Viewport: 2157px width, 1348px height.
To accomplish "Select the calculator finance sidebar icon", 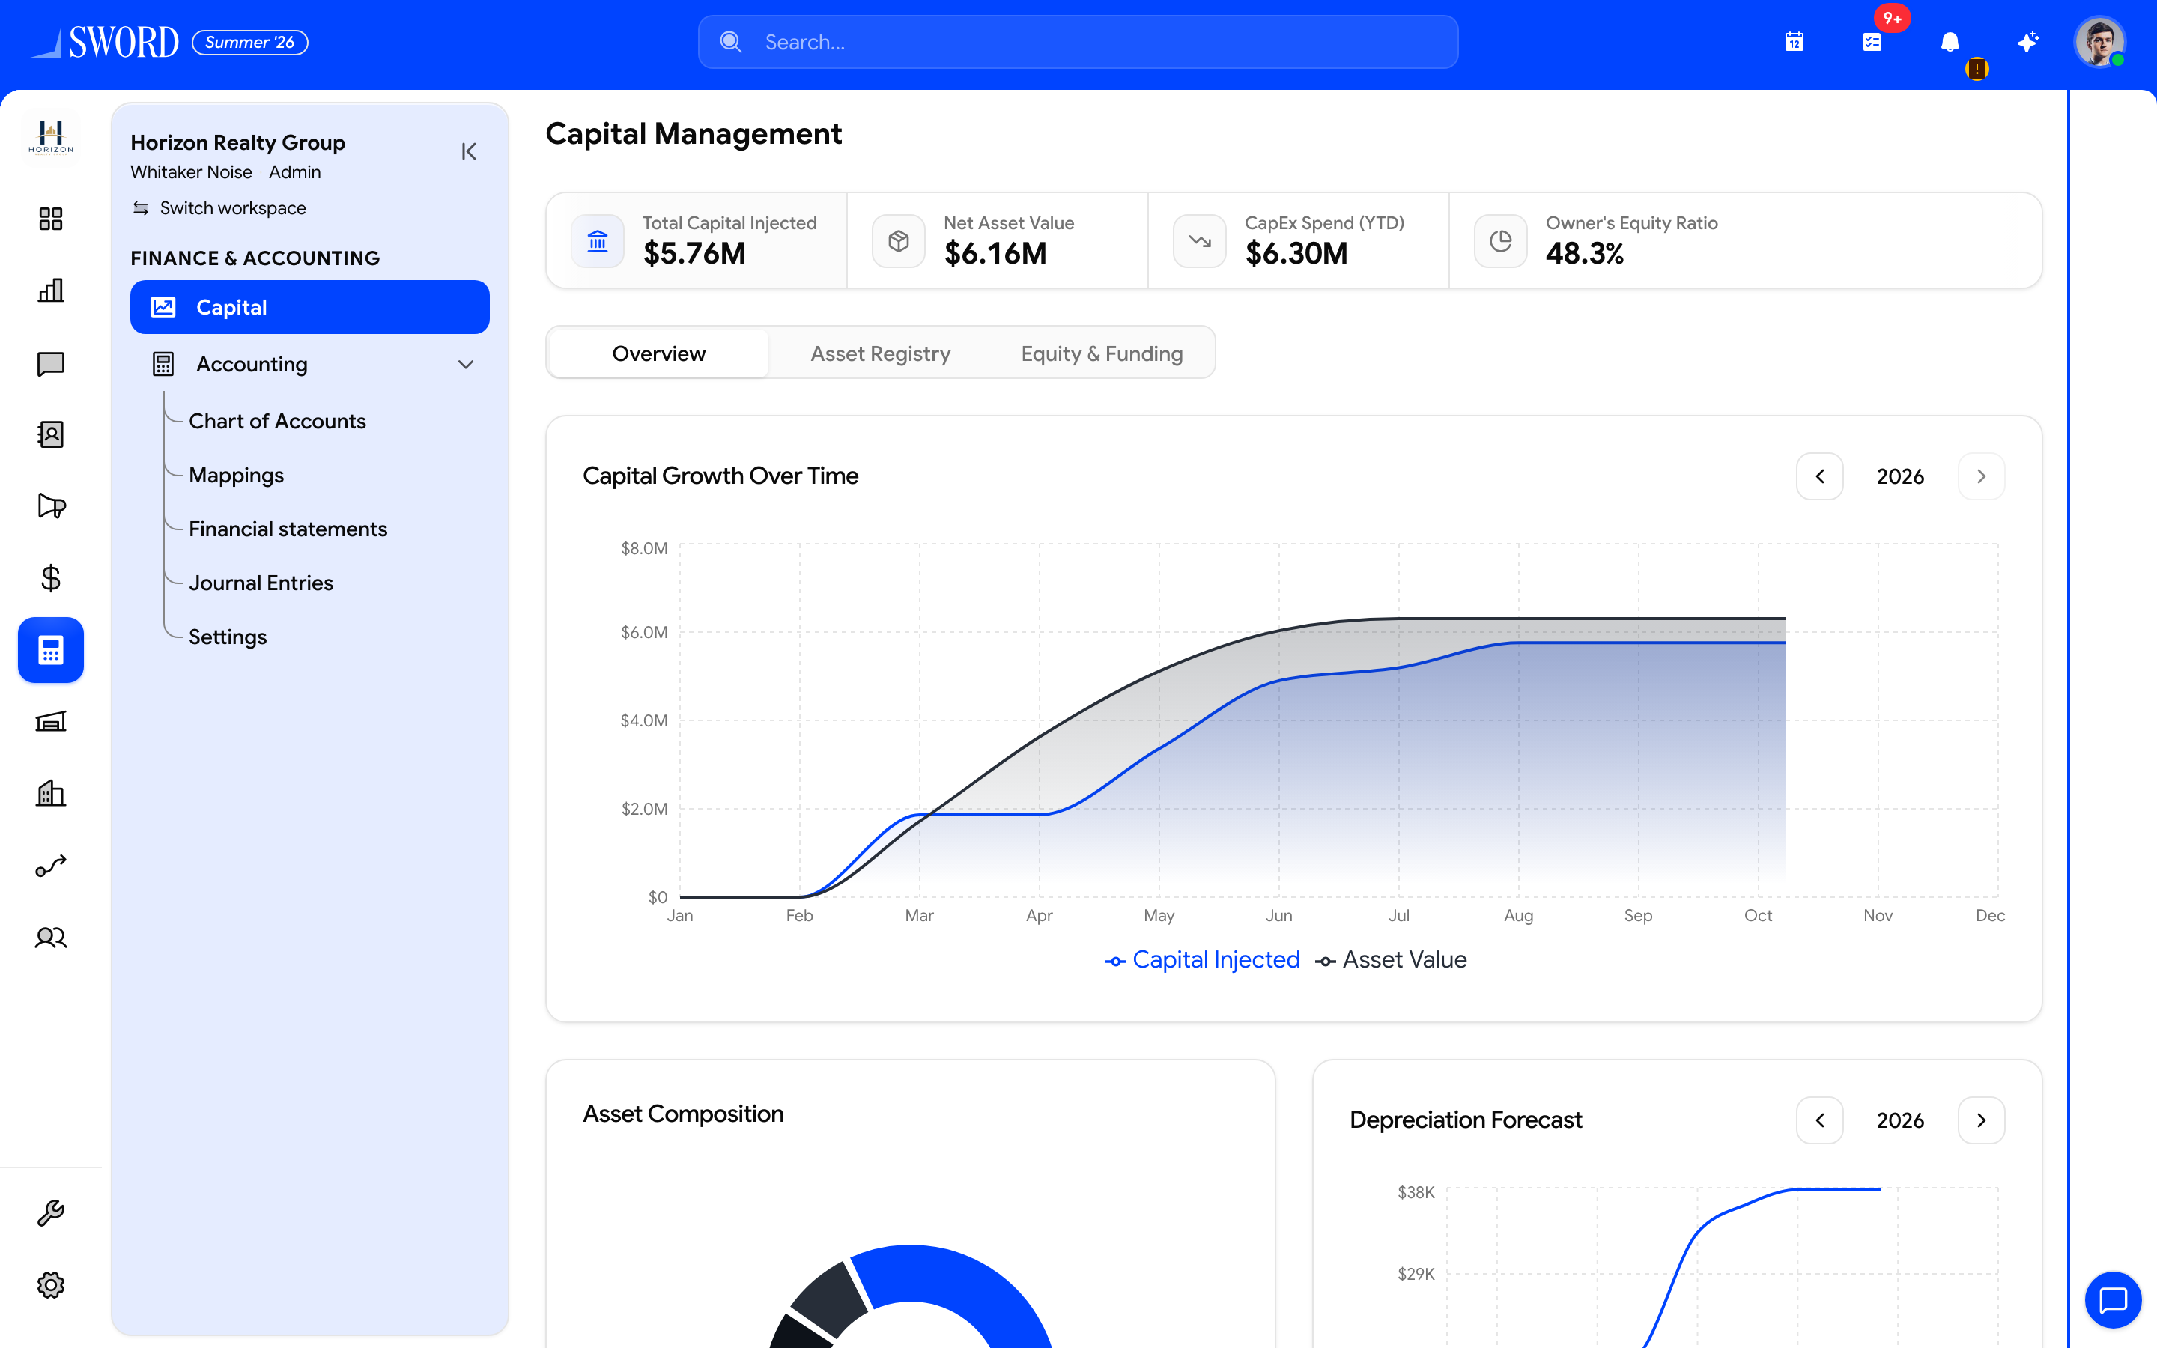I will (x=51, y=650).
